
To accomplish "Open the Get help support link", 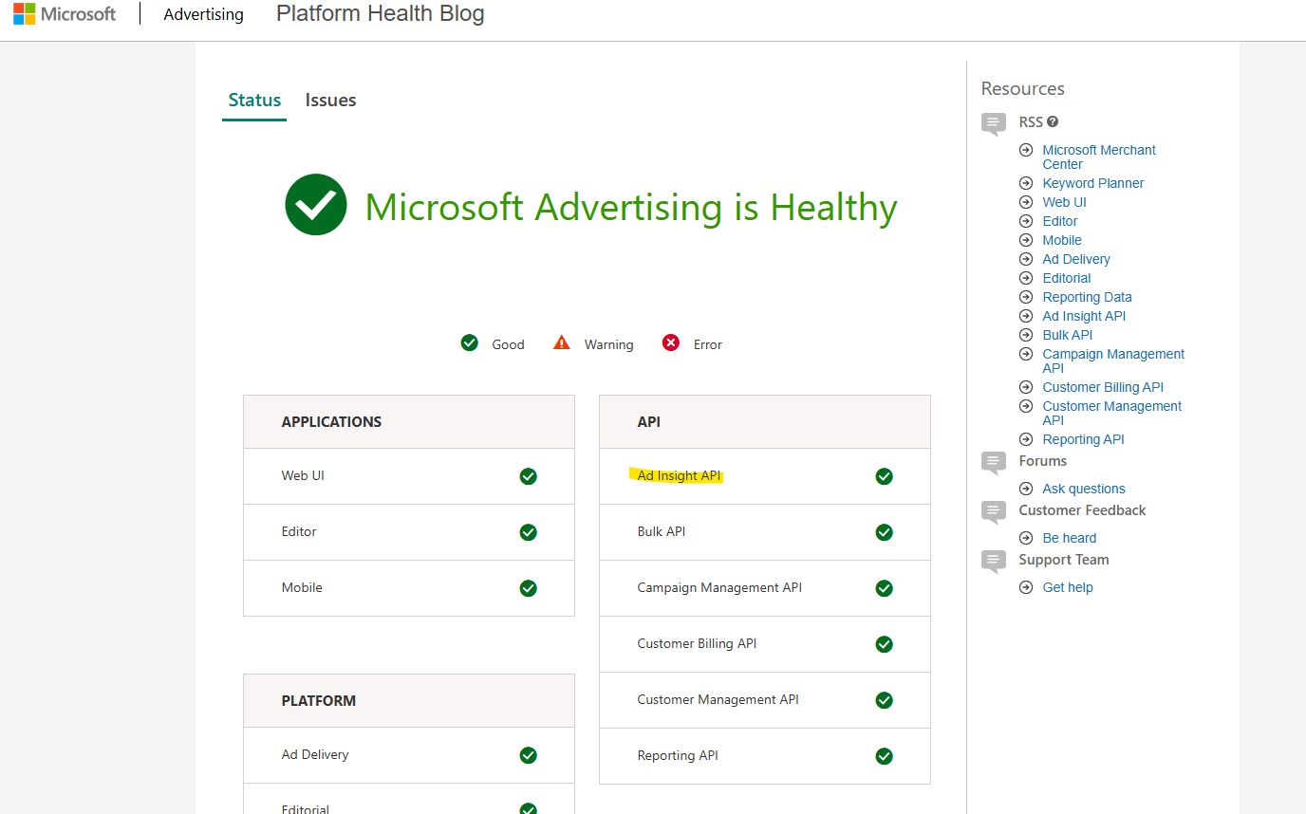I will (1068, 587).
